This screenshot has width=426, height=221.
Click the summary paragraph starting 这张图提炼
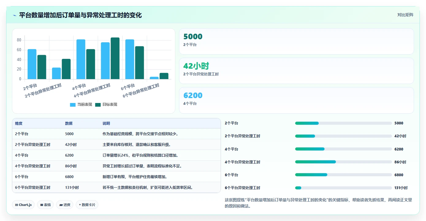point(318,203)
